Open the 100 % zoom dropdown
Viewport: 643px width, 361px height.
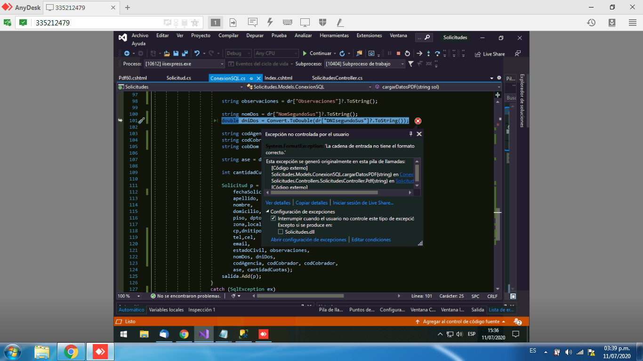coord(129,296)
